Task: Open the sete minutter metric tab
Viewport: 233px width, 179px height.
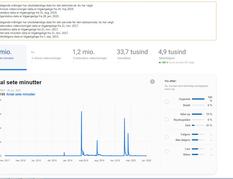Action: 13,57
